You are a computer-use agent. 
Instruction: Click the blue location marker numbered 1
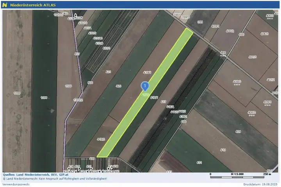pyautogui.click(x=145, y=86)
